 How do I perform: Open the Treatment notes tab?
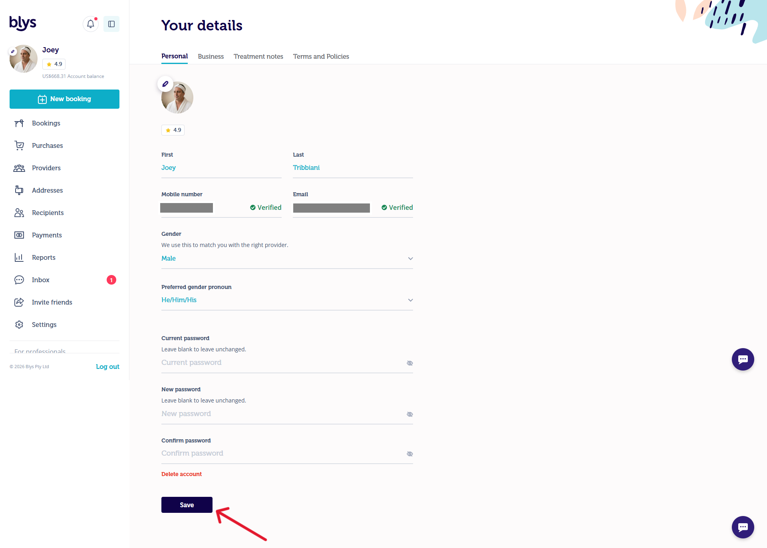258,56
